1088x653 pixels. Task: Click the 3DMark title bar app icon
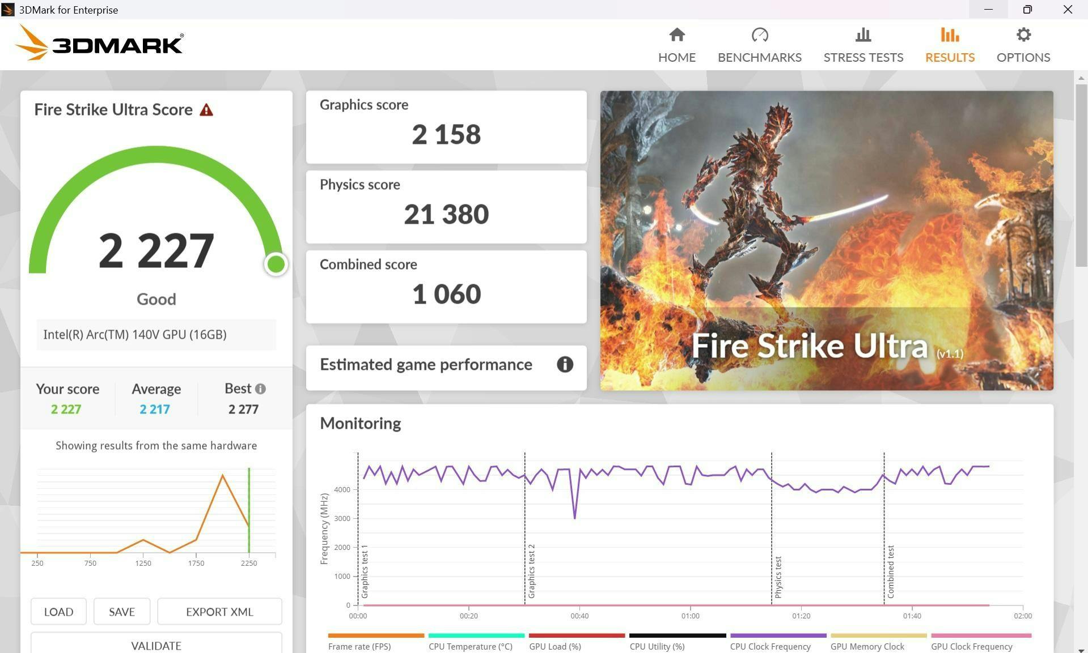pyautogui.click(x=8, y=10)
